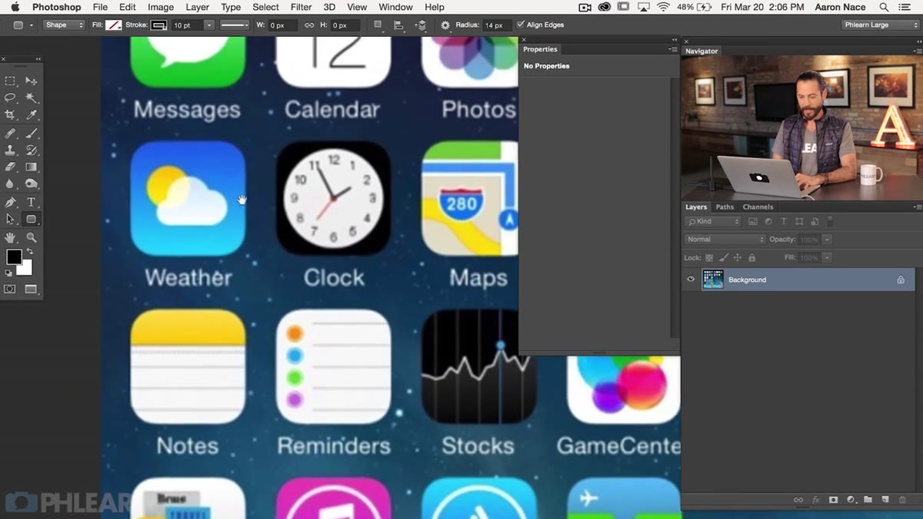The image size is (923, 519).
Task: Toggle the shape layer filter
Action: tap(799, 221)
